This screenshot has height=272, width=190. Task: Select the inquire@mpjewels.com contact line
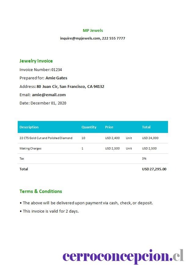point(93,38)
